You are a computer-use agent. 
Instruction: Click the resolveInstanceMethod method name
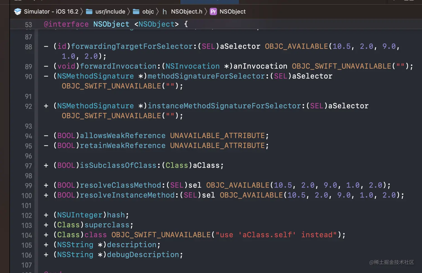pyautogui.click(x=127, y=195)
